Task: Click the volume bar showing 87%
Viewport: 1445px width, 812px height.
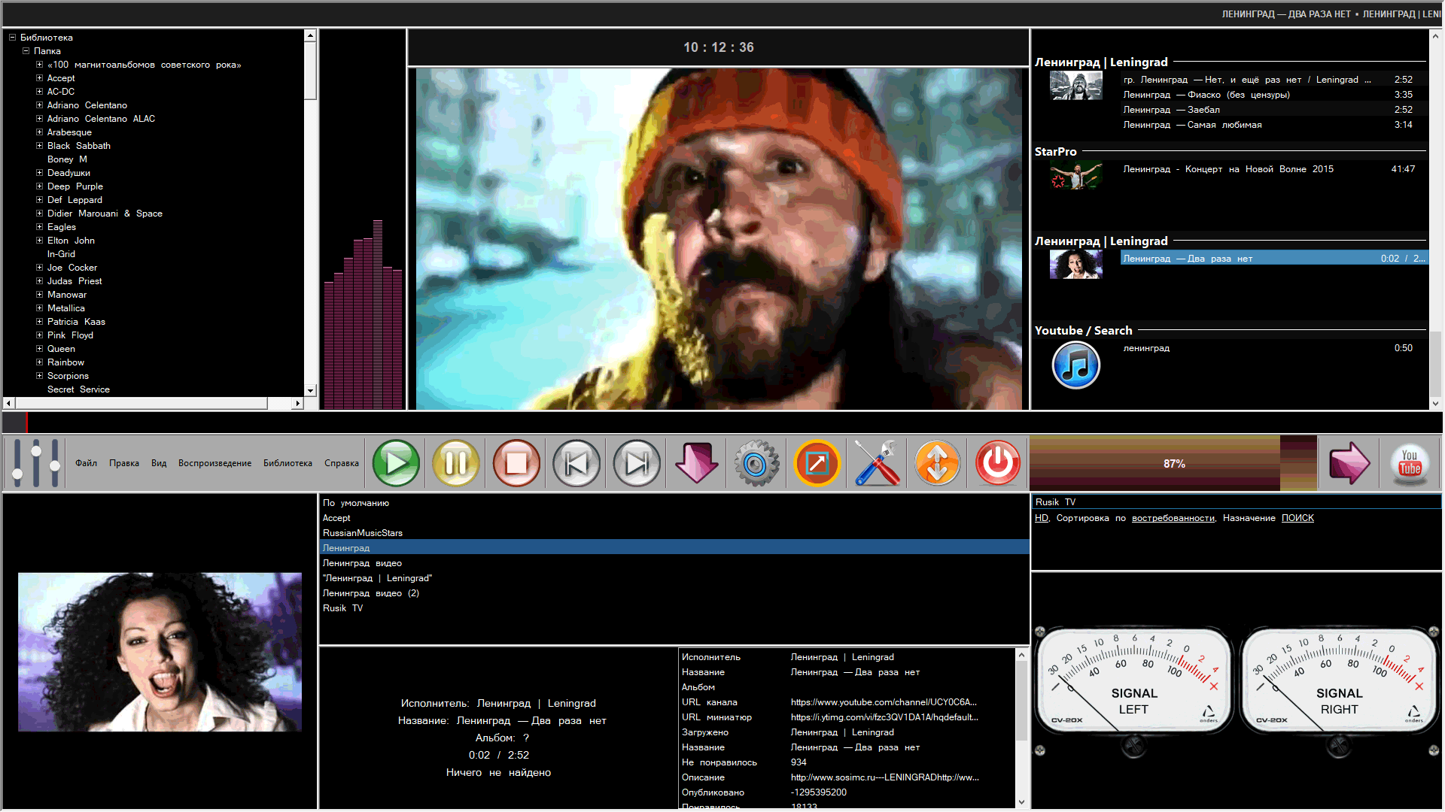Action: pyautogui.click(x=1173, y=463)
